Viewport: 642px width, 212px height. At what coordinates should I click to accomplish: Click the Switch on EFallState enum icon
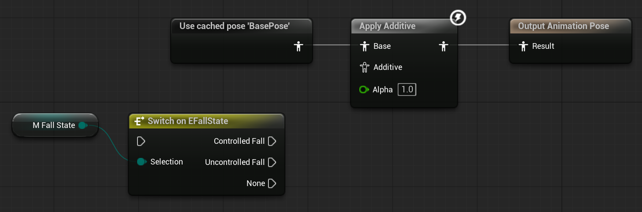pos(140,121)
